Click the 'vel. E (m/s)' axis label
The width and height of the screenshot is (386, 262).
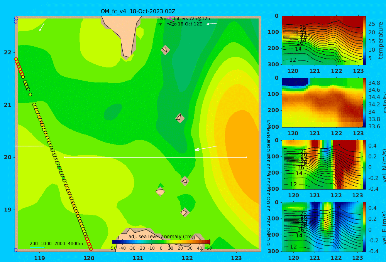[384, 227]
